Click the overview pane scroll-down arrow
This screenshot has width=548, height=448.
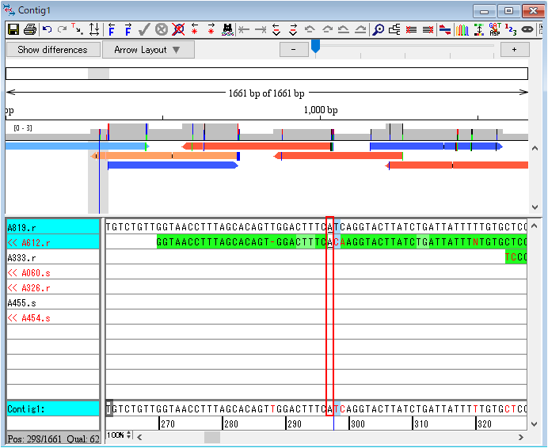(x=535, y=207)
